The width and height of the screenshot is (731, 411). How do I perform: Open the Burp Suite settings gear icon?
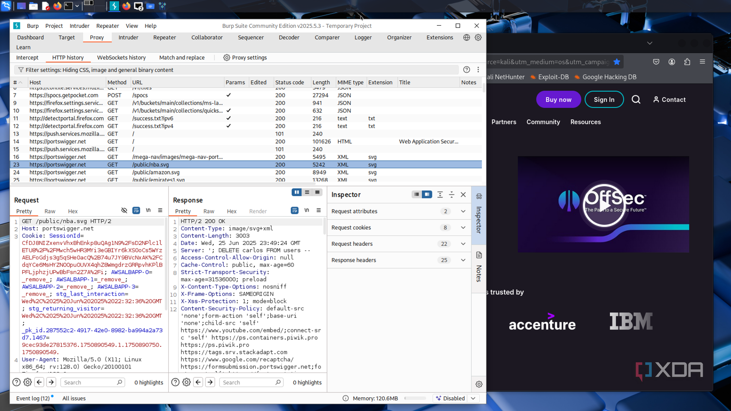click(478, 37)
